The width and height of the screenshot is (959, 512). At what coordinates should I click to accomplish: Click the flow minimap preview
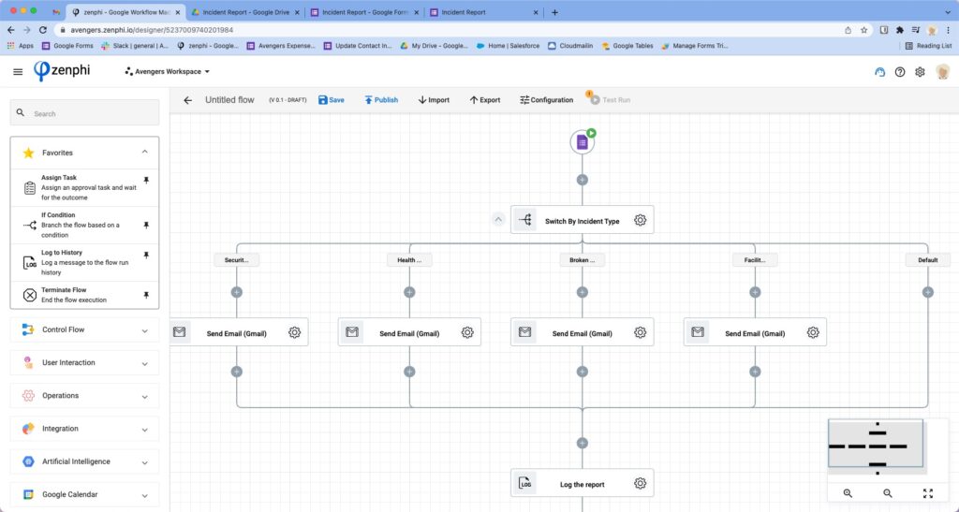point(876,446)
